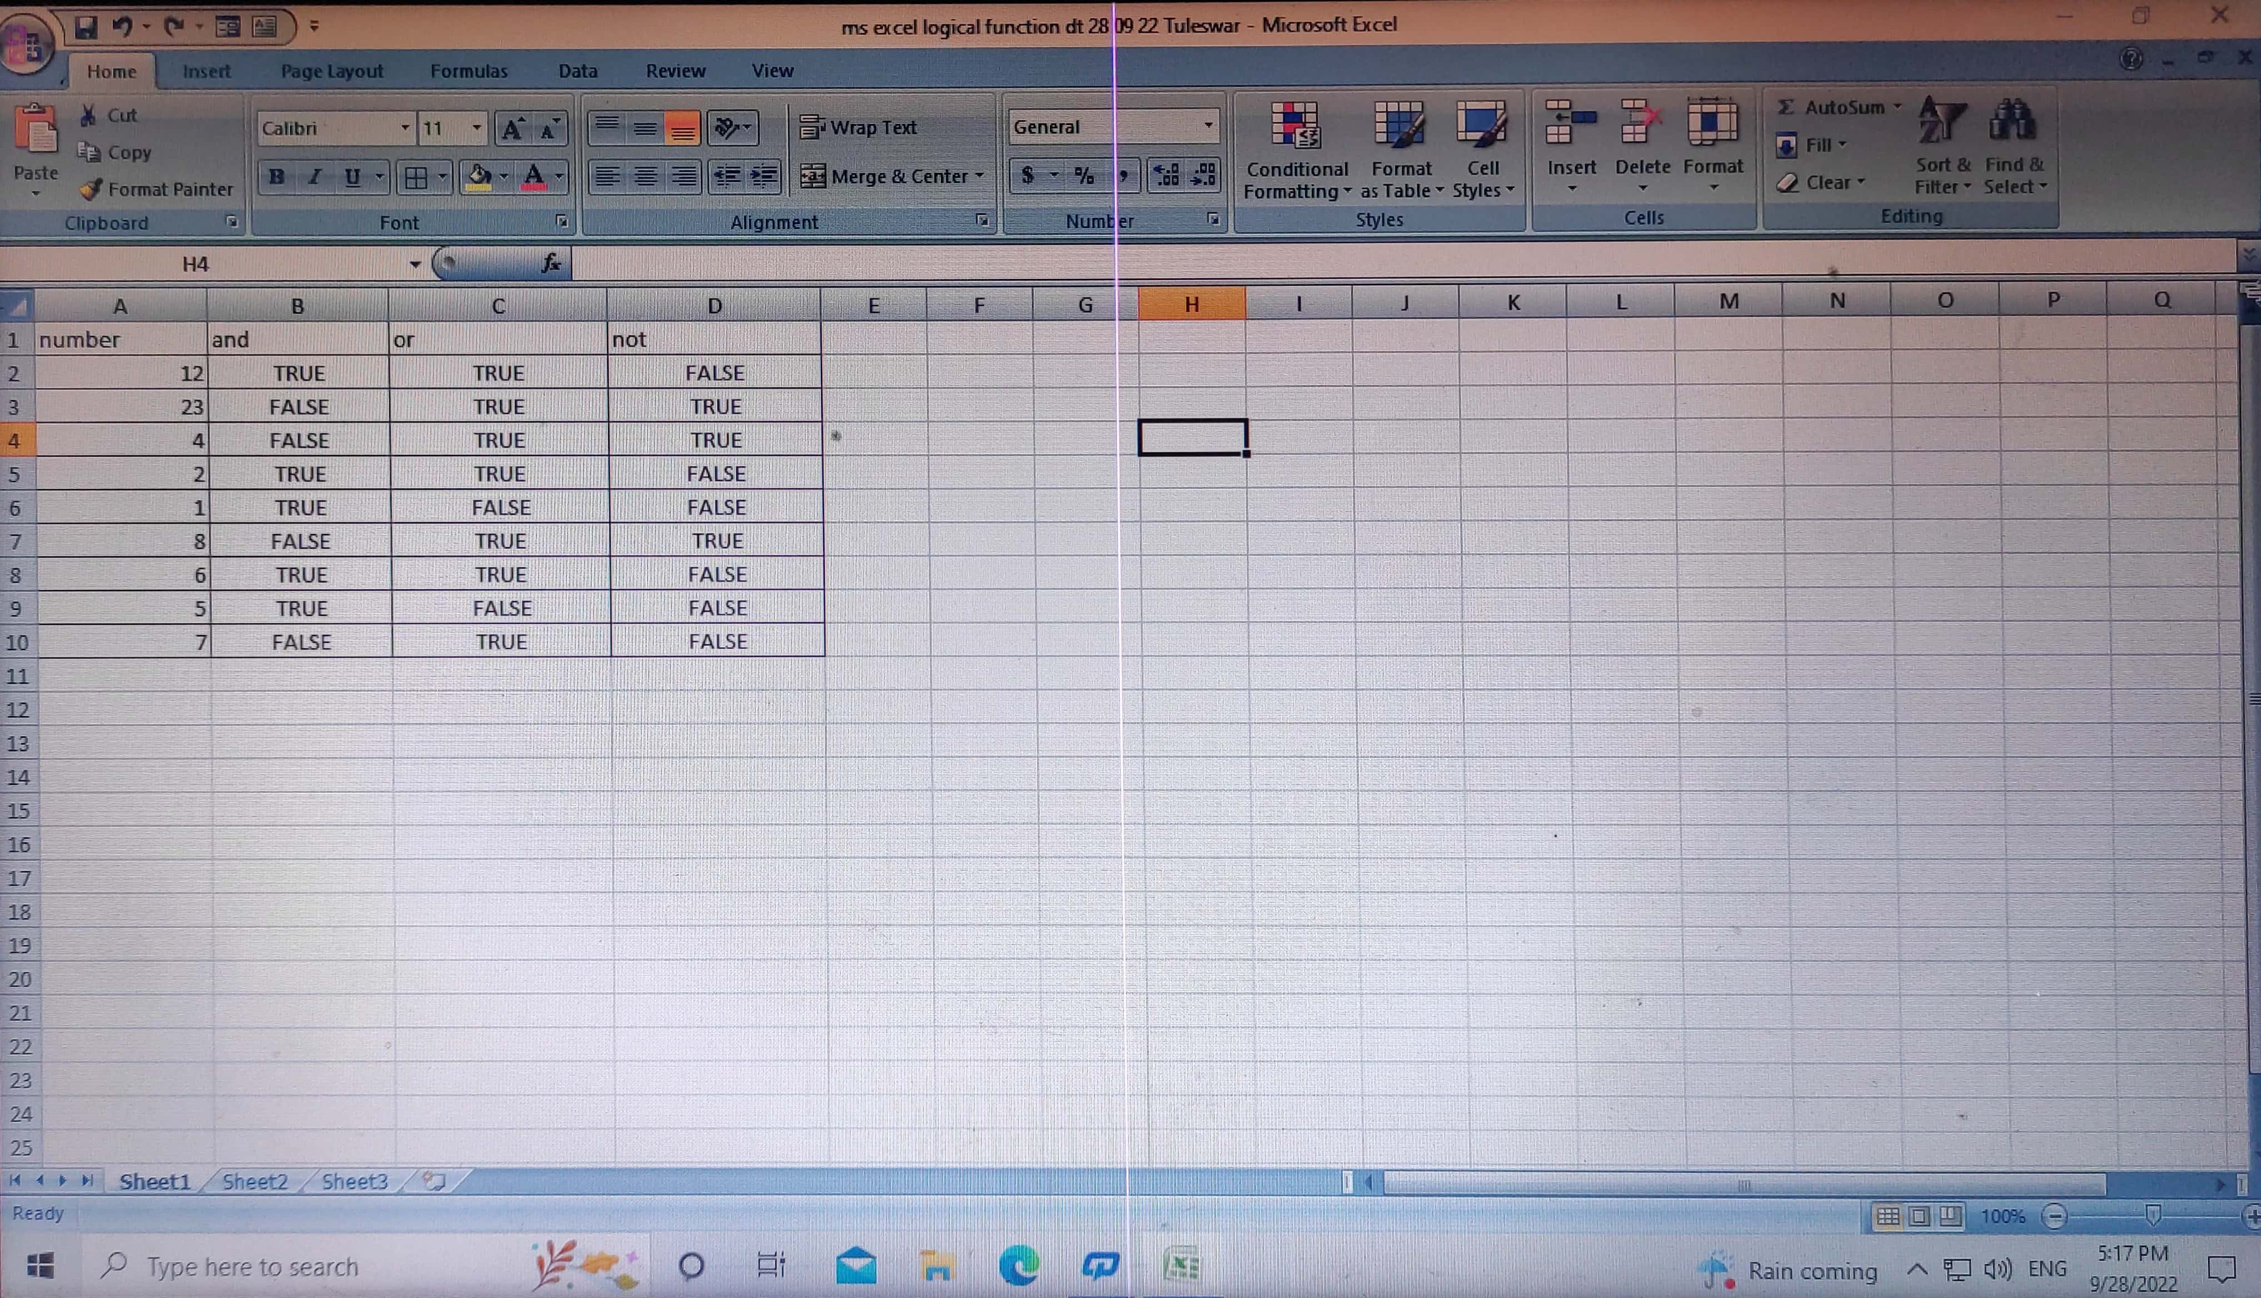The height and width of the screenshot is (1298, 2261).
Task: Open the Sheet2 worksheet tab
Action: [x=254, y=1181]
